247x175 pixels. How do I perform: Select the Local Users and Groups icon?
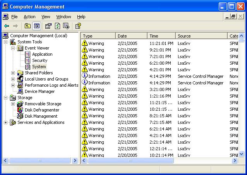click(20, 79)
